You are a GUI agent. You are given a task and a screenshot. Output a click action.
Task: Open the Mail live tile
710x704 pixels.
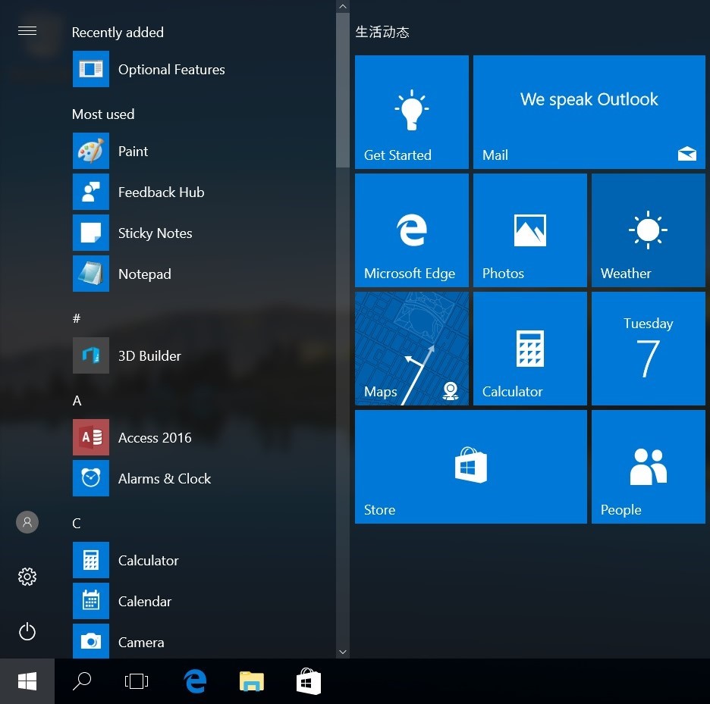click(589, 112)
